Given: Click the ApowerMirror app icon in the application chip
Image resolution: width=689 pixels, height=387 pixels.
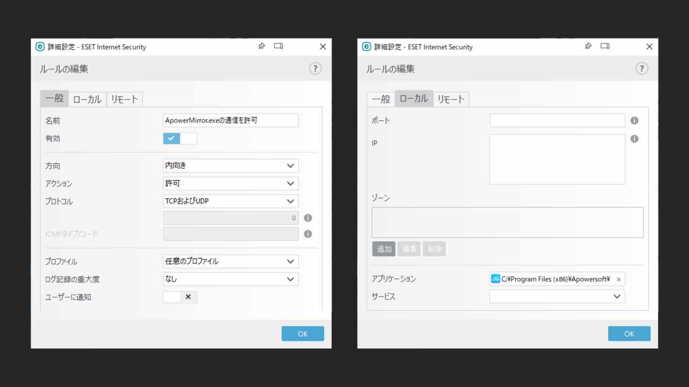Looking at the screenshot, I should point(495,278).
